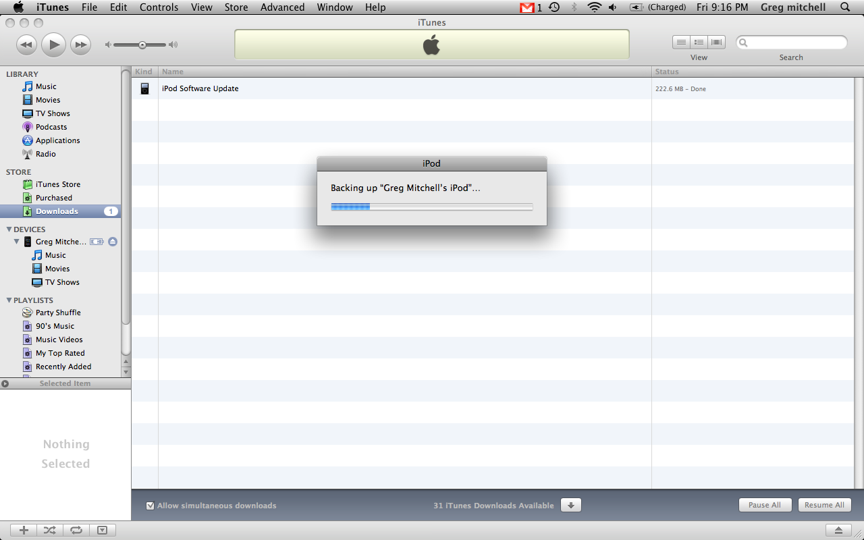
Task: Open the Wi-Fi status menu
Action: pyautogui.click(x=594, y=7)
